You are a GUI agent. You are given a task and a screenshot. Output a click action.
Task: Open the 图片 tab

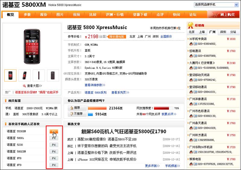(60, 14)
